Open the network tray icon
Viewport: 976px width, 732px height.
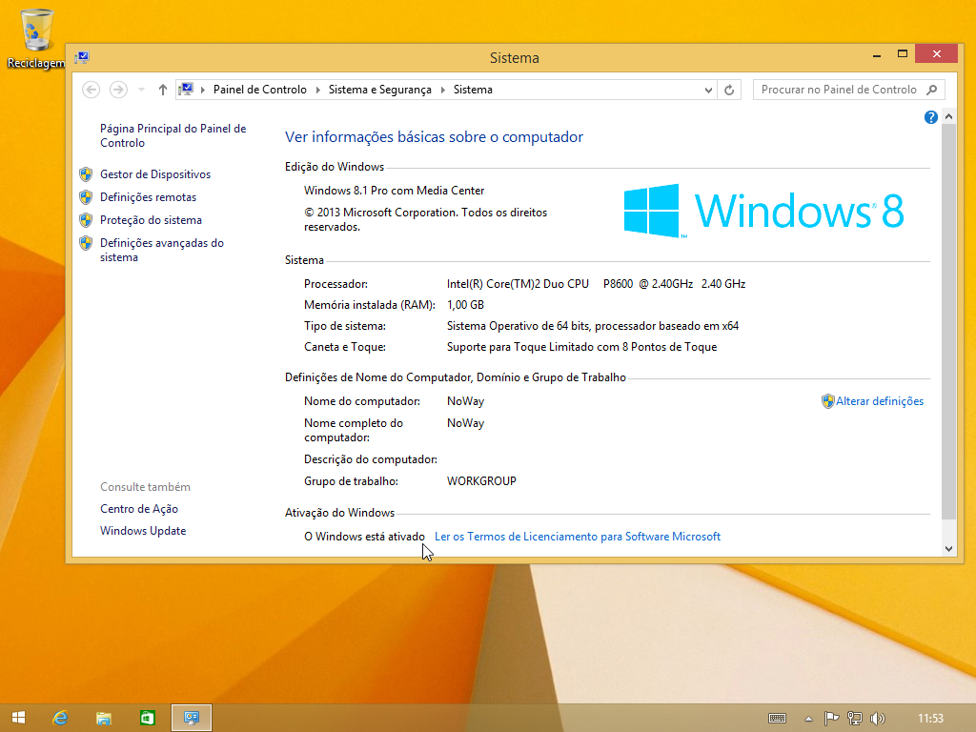855,719
